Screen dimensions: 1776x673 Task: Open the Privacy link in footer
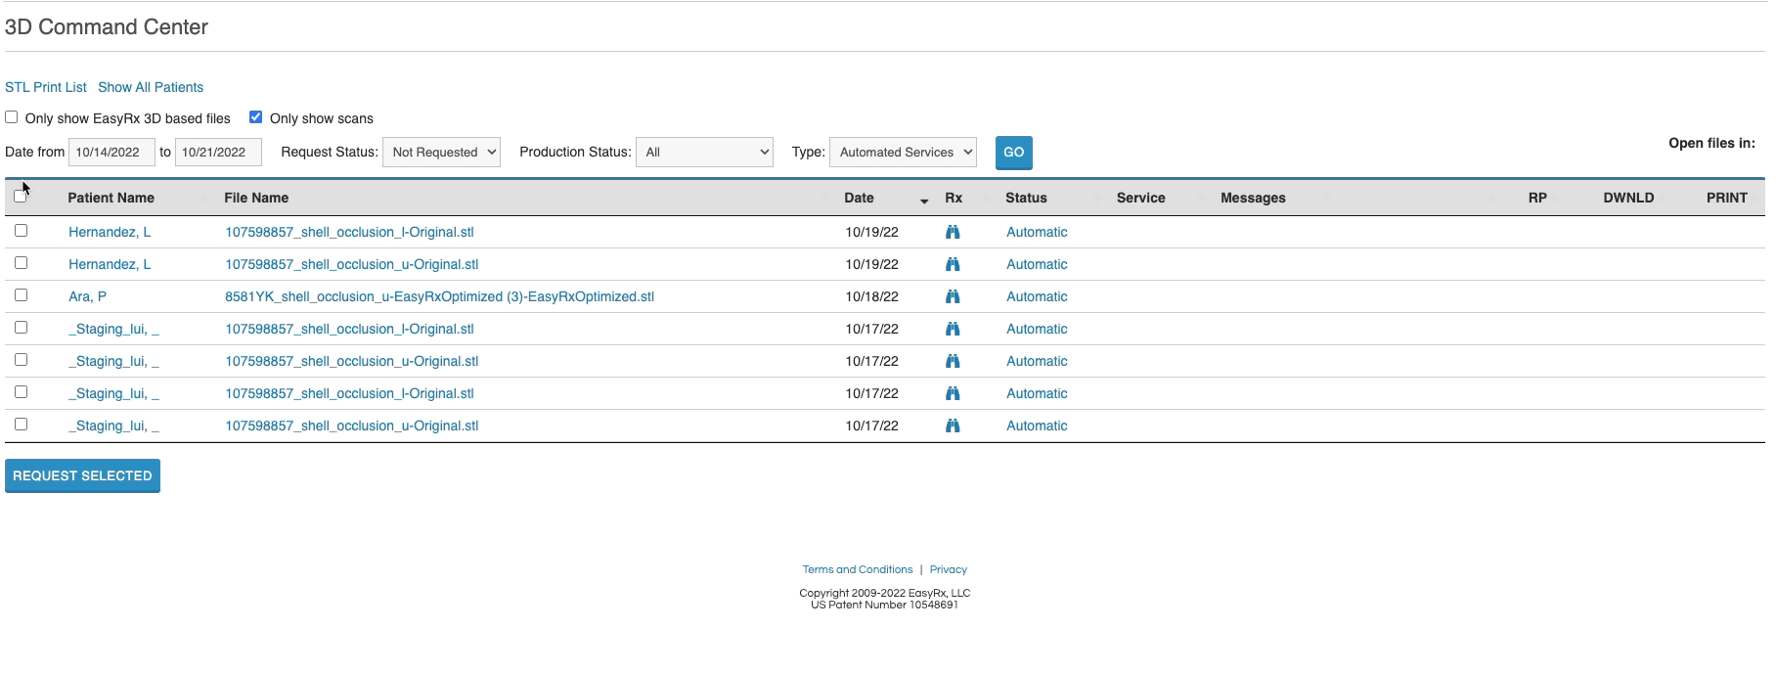point(949,570)
